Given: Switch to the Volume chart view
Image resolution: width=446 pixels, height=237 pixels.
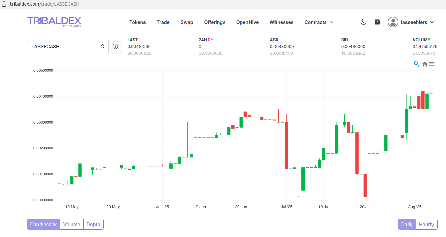Looking at the screenshot, I should [72, 225].
